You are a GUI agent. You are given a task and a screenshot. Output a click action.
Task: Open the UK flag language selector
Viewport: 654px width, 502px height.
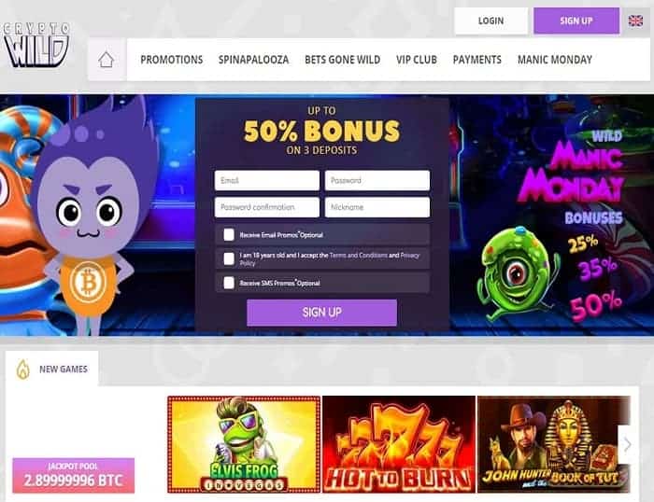coord(635,21)
